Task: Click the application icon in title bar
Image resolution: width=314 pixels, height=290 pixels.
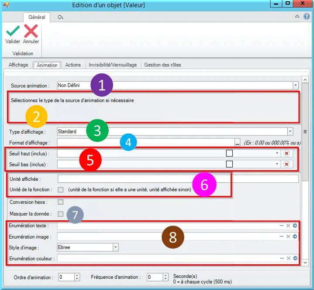Action: pyautogui.click(x=6, y=5)
